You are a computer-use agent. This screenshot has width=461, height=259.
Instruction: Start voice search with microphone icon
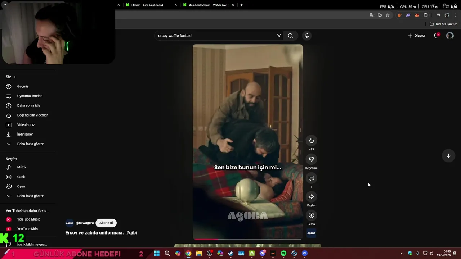click(306, 36)
